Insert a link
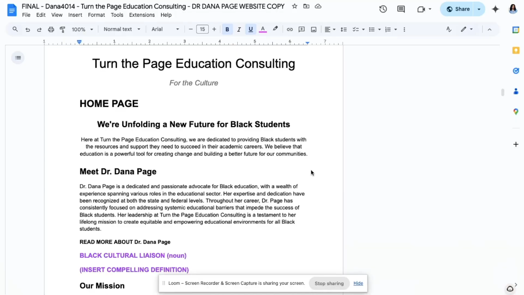The height and width of the screenshot is (295, 524). point(290,29)
